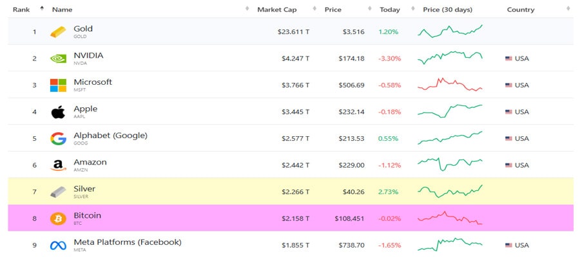Open the Meta Platforms (Facebook) link
The image size is (580, 257).
(x=128, y=242)
